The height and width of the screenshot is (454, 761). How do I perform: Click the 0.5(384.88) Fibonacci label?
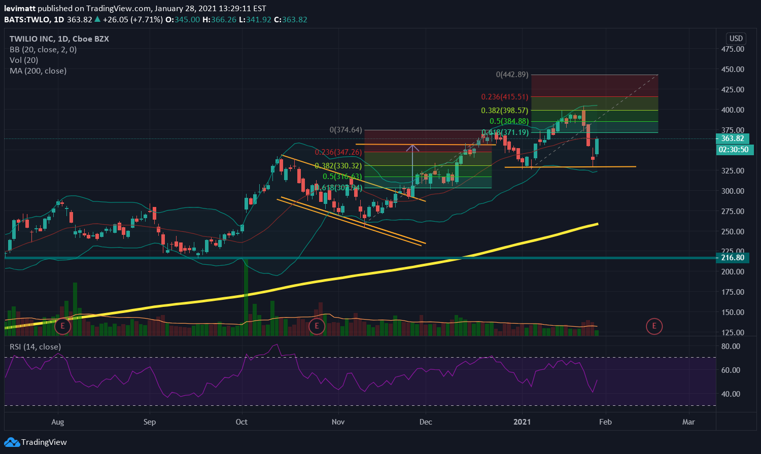pos(509,122)
